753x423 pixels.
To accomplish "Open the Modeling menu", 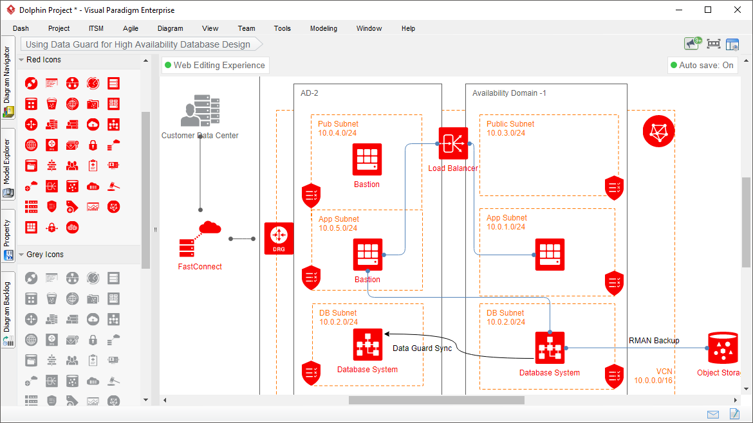I will click(x=324, y=28).
